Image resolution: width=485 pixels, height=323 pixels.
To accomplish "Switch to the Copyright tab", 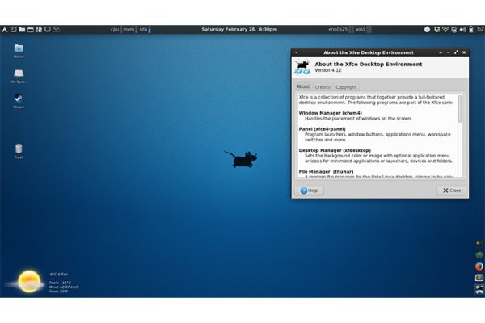I will click(346, 87).
